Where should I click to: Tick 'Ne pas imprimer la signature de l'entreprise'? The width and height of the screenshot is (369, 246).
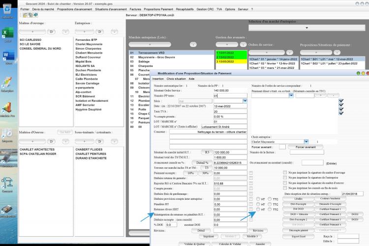[x=285, y=178]
